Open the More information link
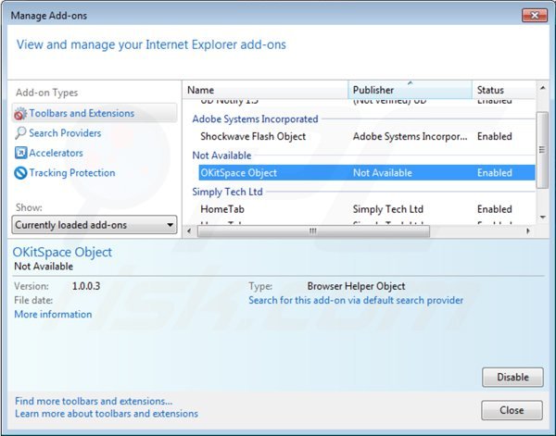556x436 pixels. click(53, 314)
